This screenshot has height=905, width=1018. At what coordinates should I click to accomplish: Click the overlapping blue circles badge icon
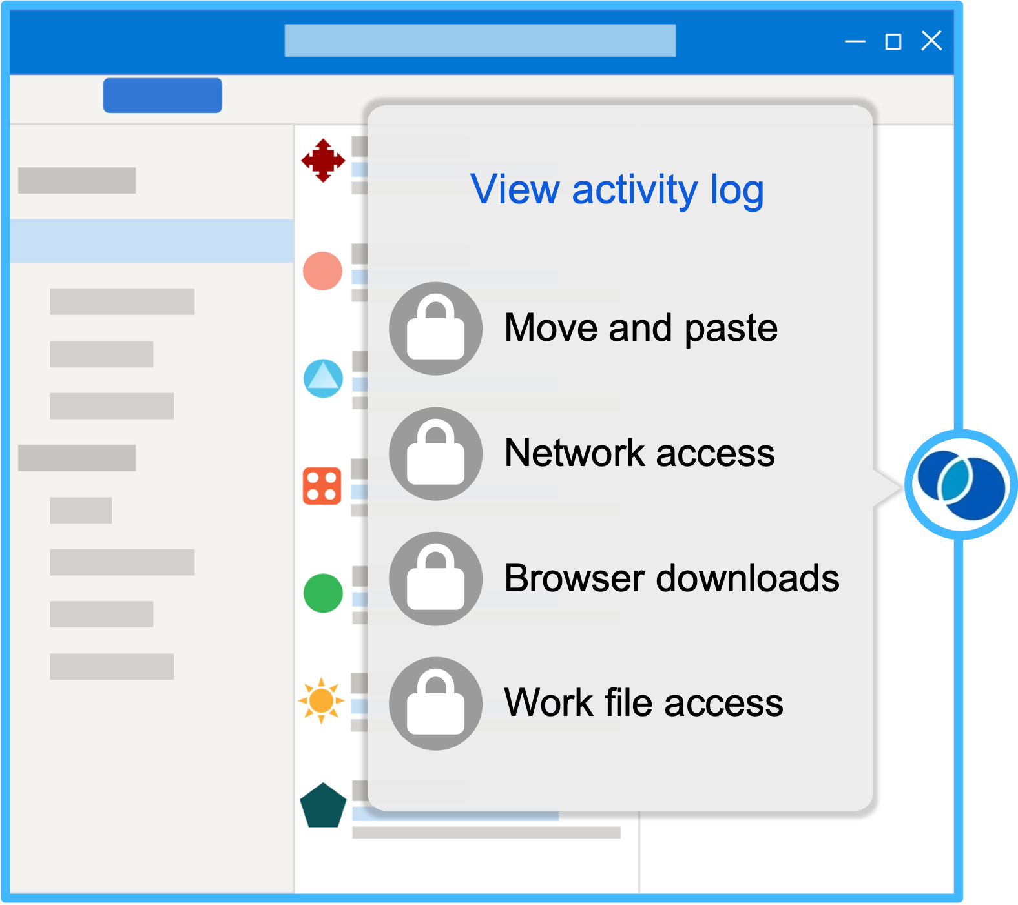click(961, 485)
